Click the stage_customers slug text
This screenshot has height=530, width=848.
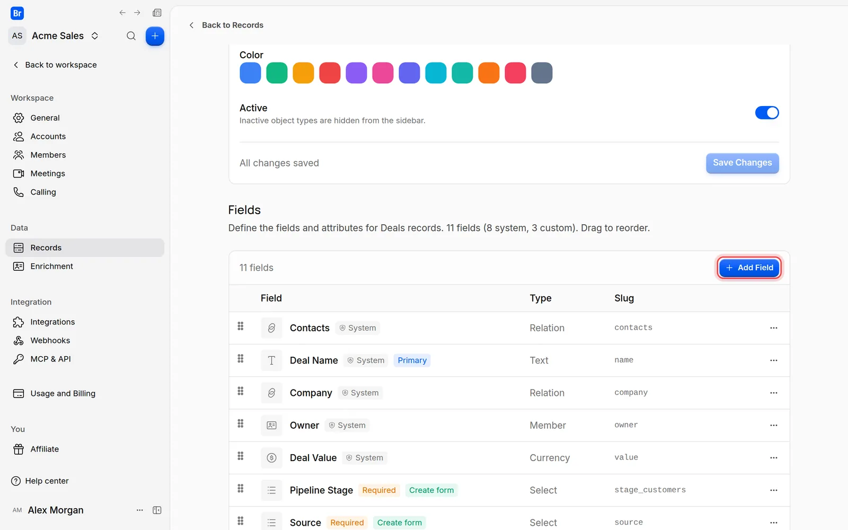click(650, 490)
